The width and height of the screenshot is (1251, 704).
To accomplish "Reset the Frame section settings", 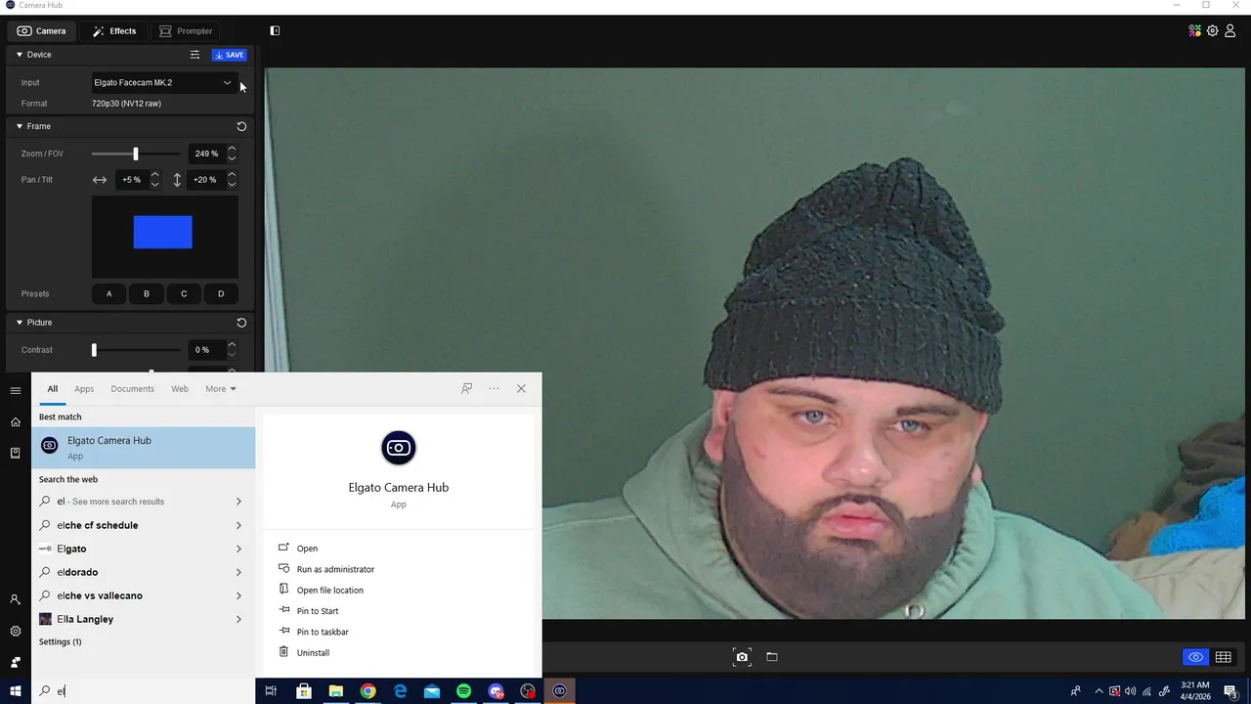I will pyautogui.click(x=241, y=126).
